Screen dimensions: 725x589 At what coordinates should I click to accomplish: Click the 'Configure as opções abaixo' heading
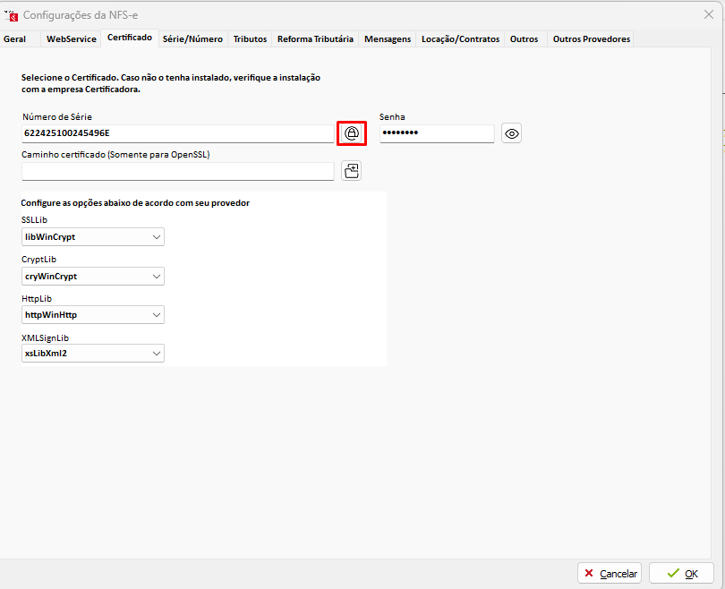coord(135,203)
